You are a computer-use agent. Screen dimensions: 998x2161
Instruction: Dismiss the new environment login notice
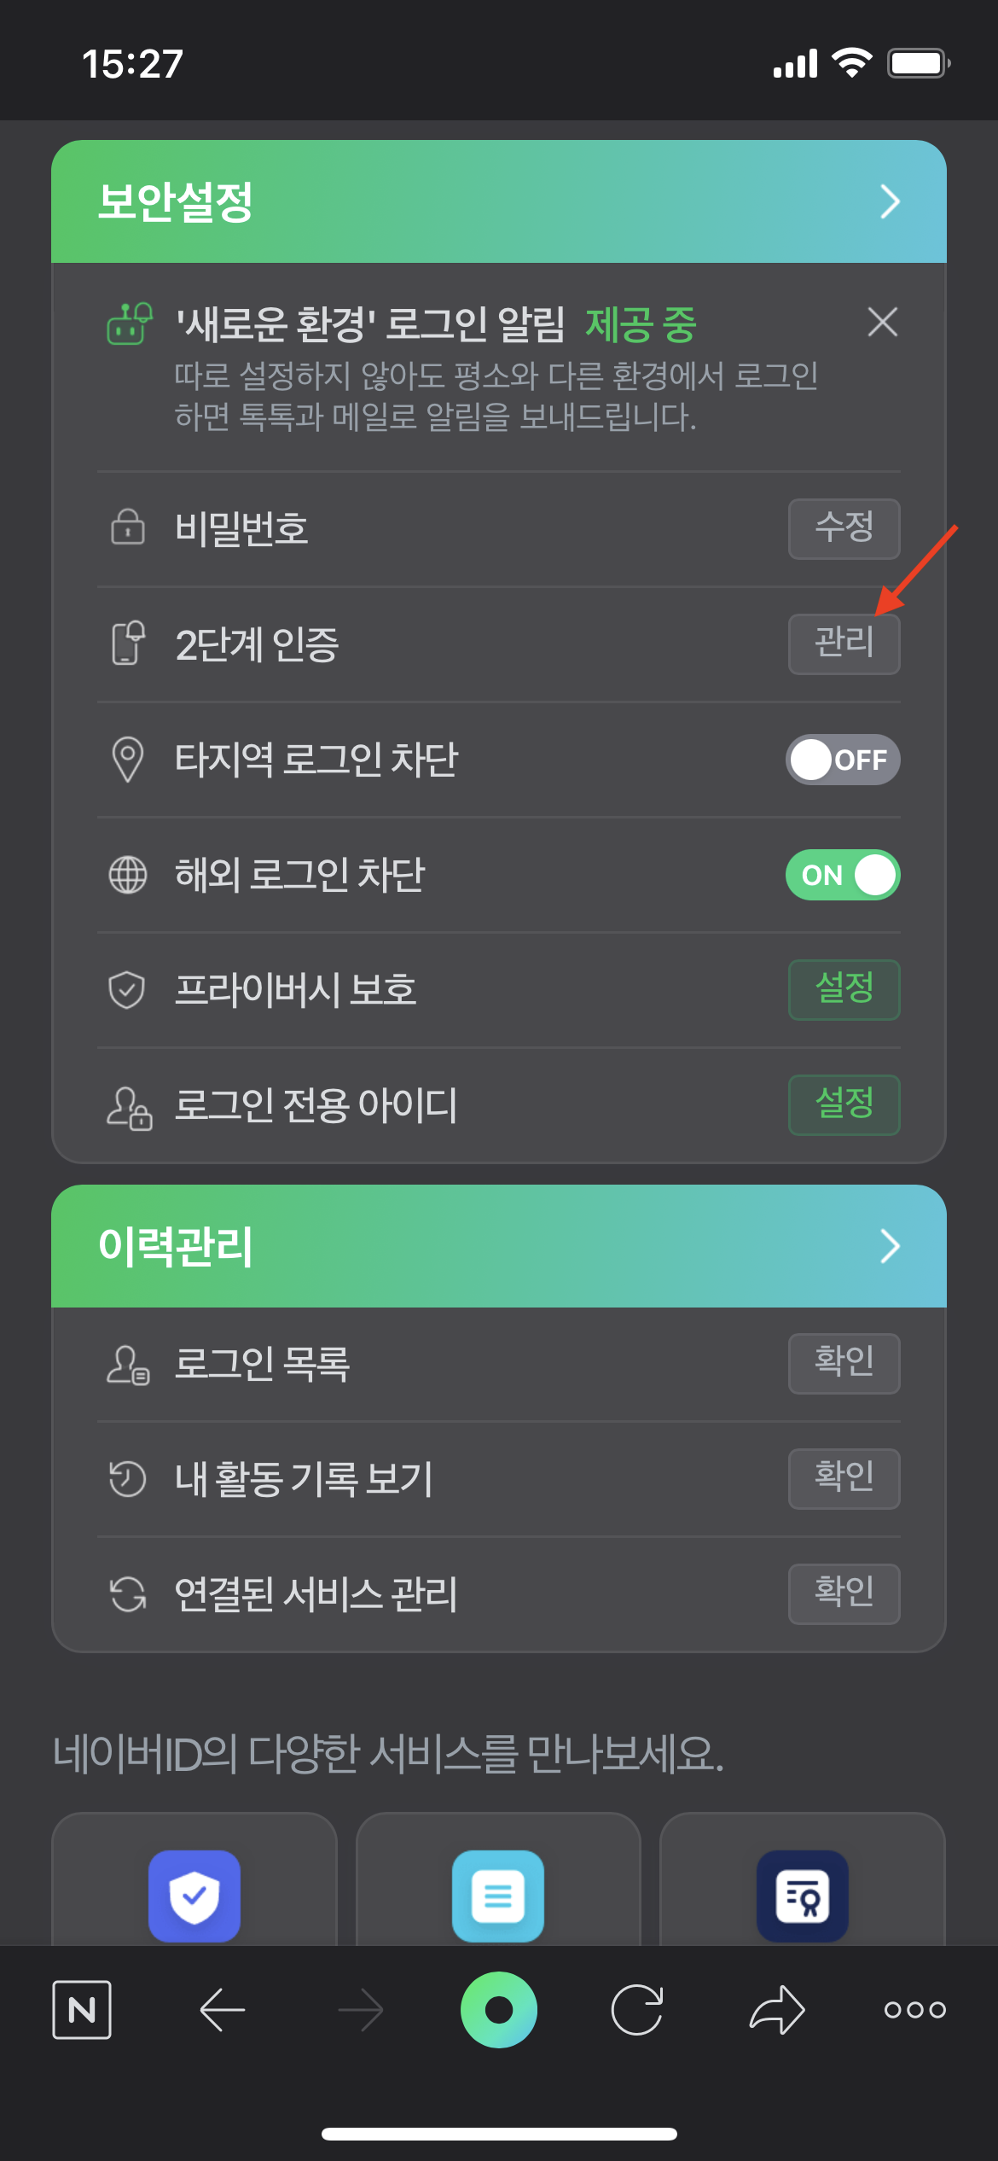(882, 323)
